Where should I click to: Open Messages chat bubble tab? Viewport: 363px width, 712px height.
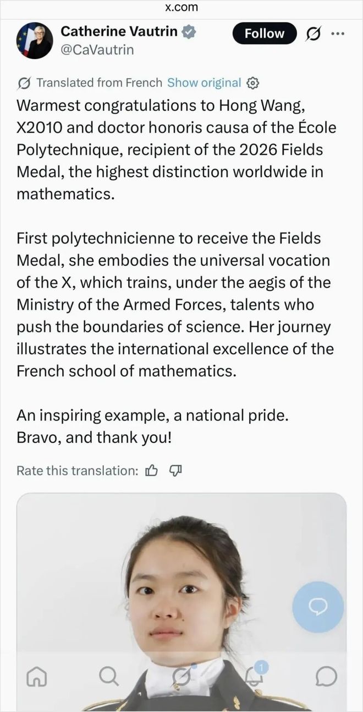[x=327, y=676]
